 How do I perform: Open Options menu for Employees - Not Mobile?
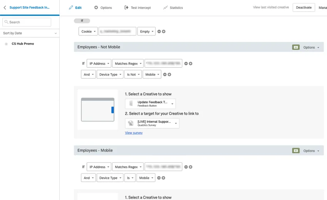click(311, 48)
